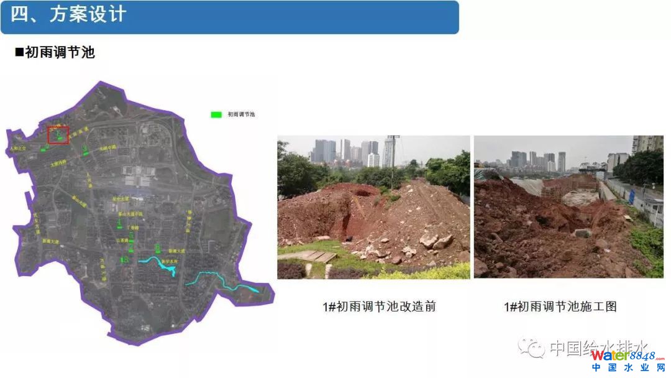Click the ■初雨调节池 section subtitle

tap(55, 53)
